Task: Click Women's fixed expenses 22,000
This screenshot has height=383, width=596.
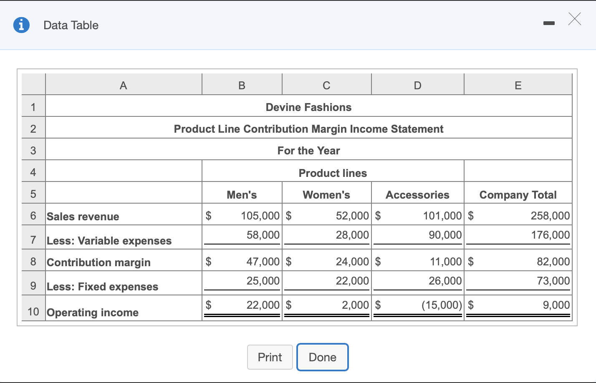Action: [353, 281]
